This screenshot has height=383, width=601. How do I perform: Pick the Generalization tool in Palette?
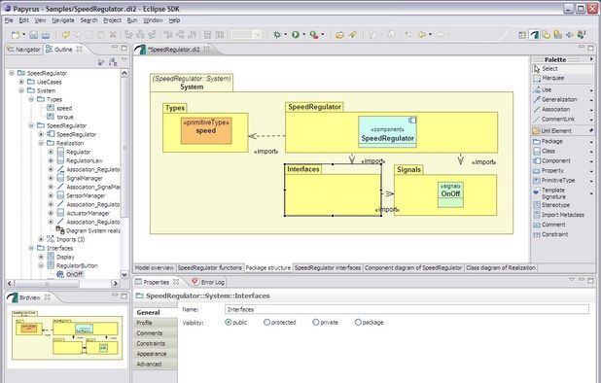click(559, 99)
